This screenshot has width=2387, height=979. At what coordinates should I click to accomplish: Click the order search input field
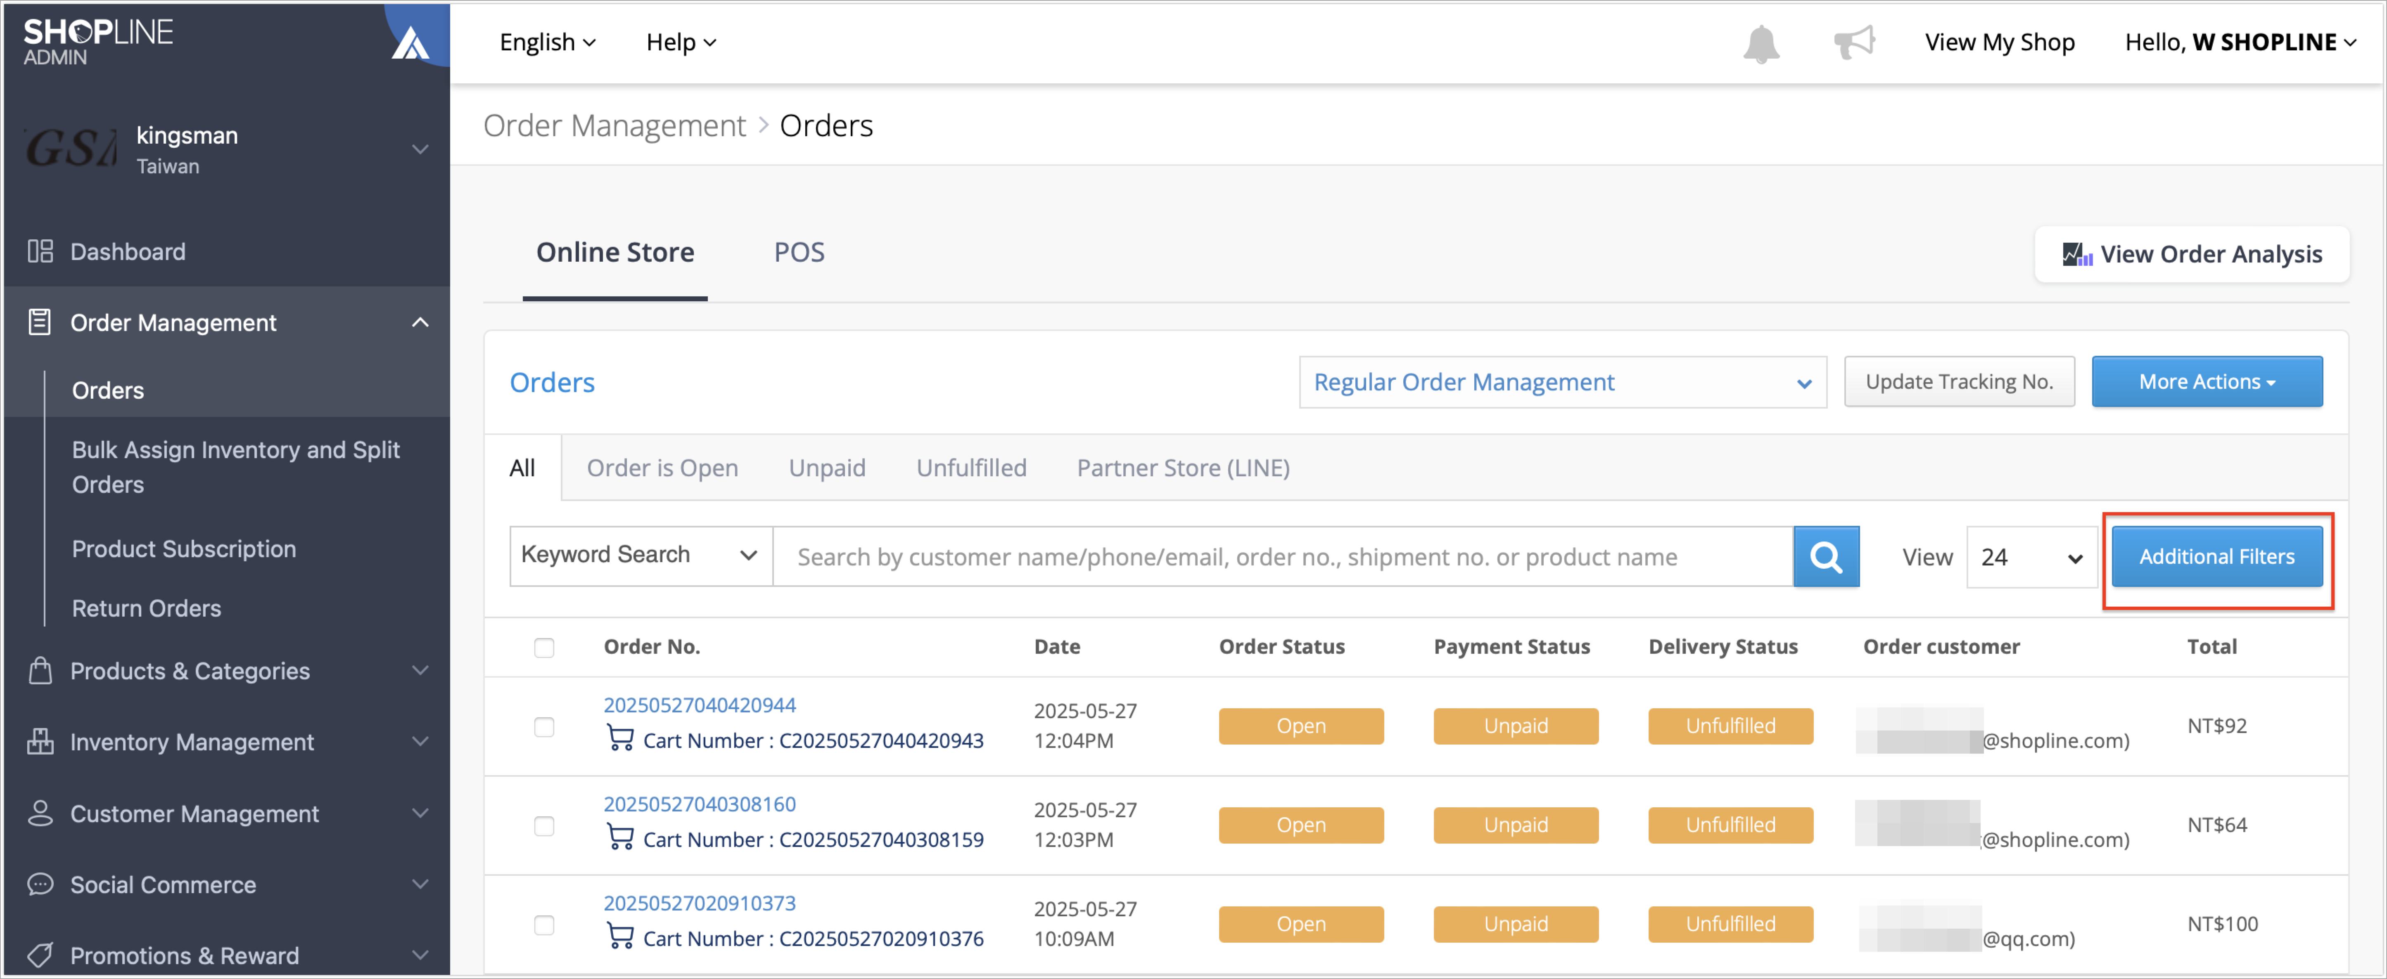[1284, 557]
